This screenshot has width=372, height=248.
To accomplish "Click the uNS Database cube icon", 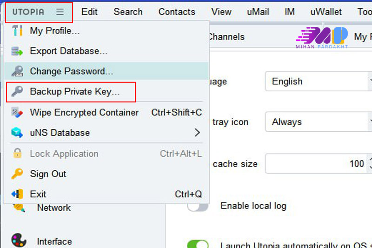I will click(x=17, y=133).
